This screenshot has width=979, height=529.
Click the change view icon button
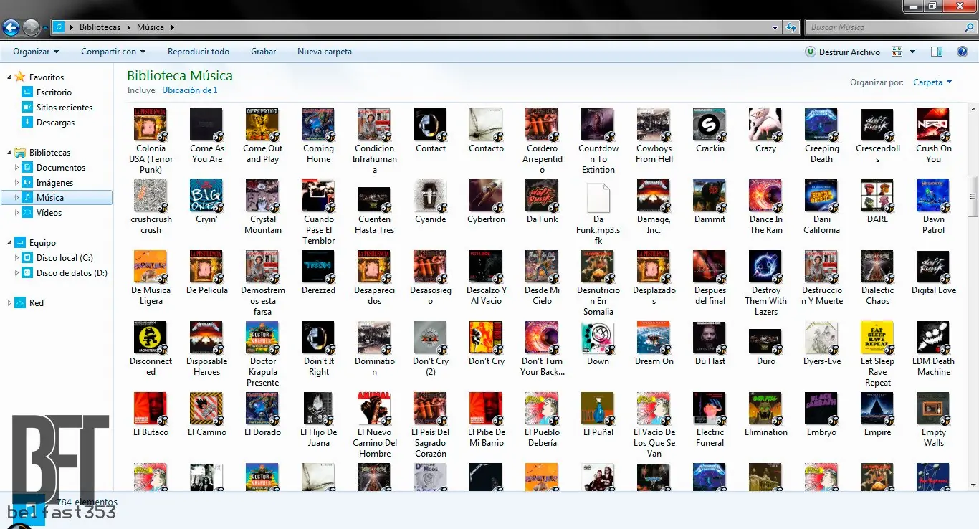click(897, 52)
